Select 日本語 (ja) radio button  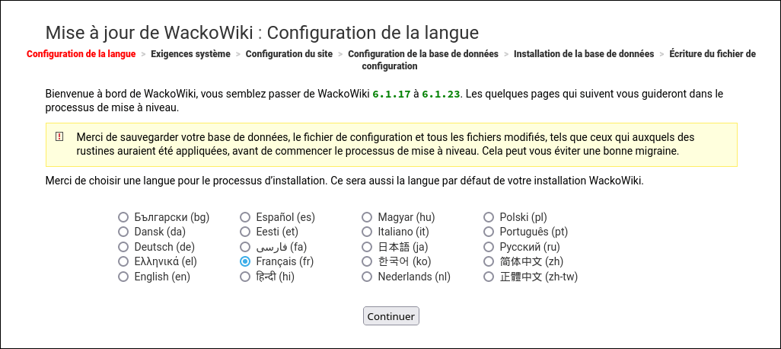pyautogui.click(x=367, y=247)
